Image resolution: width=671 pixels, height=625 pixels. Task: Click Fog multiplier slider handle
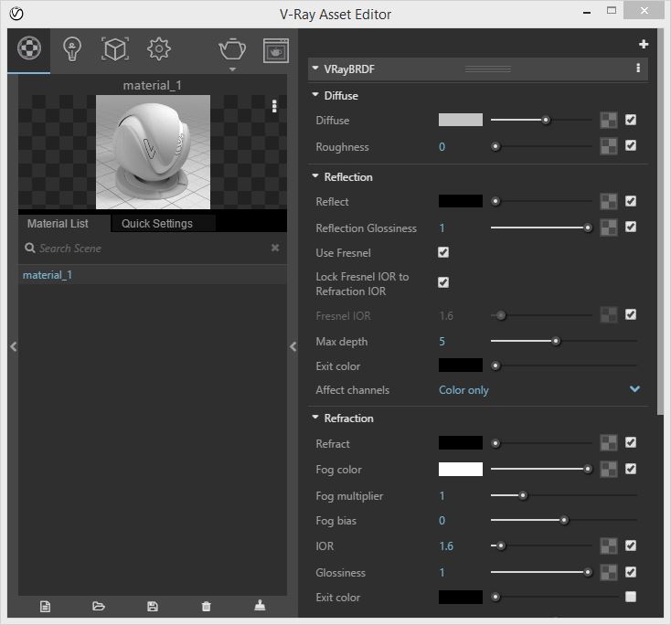[523, 495]
